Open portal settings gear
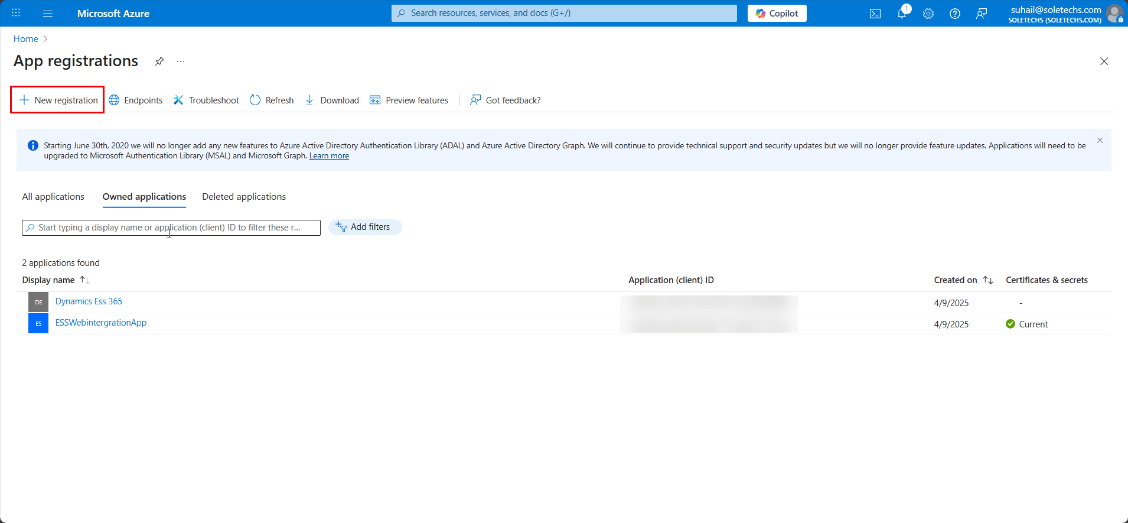This screenshot has width=1128, height=523. click(928, 14)
